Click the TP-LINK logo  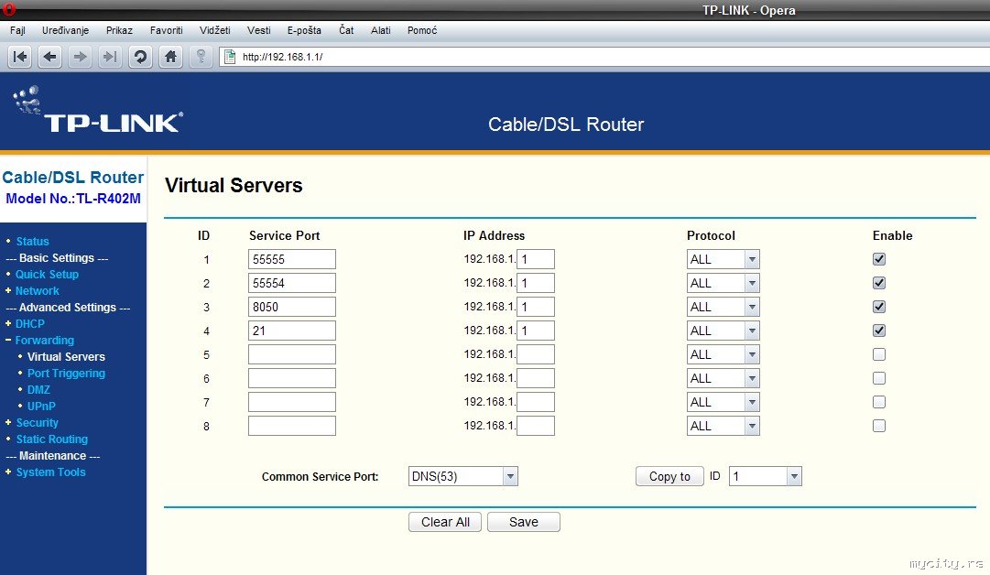[x=98, y=111]
